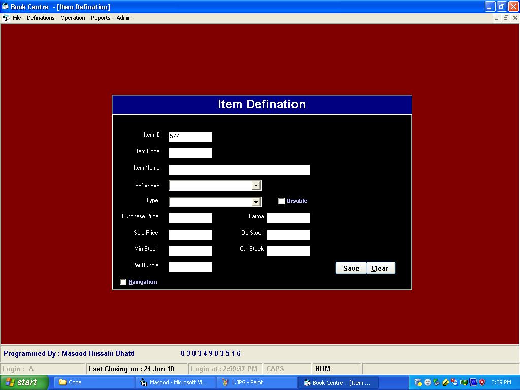Viewport: 520px width, 390px height.
Task: Focus the Farma input field
Action: (x=288, y=218)
